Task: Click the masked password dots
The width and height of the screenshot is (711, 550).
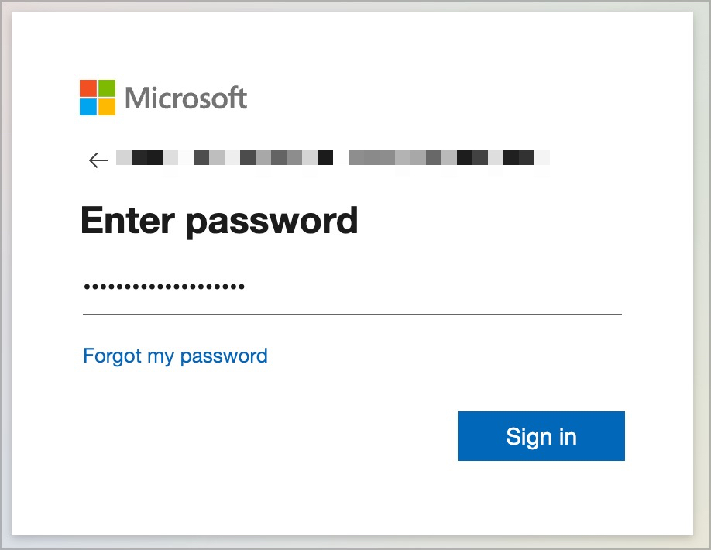Action: pyautogui.click(x=163, y=284)
